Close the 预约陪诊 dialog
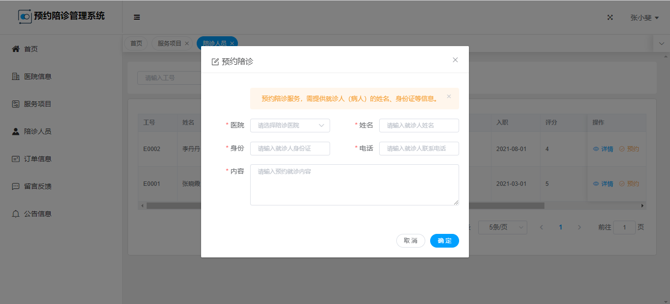 pos(455,60)
